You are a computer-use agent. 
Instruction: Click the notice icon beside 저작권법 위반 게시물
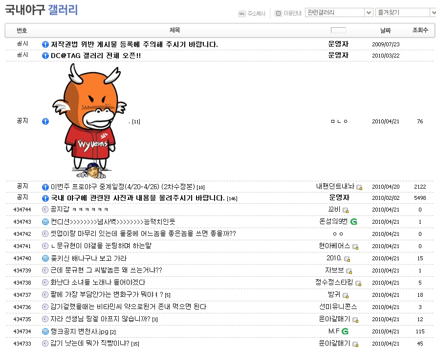click(x=45, y=44)
